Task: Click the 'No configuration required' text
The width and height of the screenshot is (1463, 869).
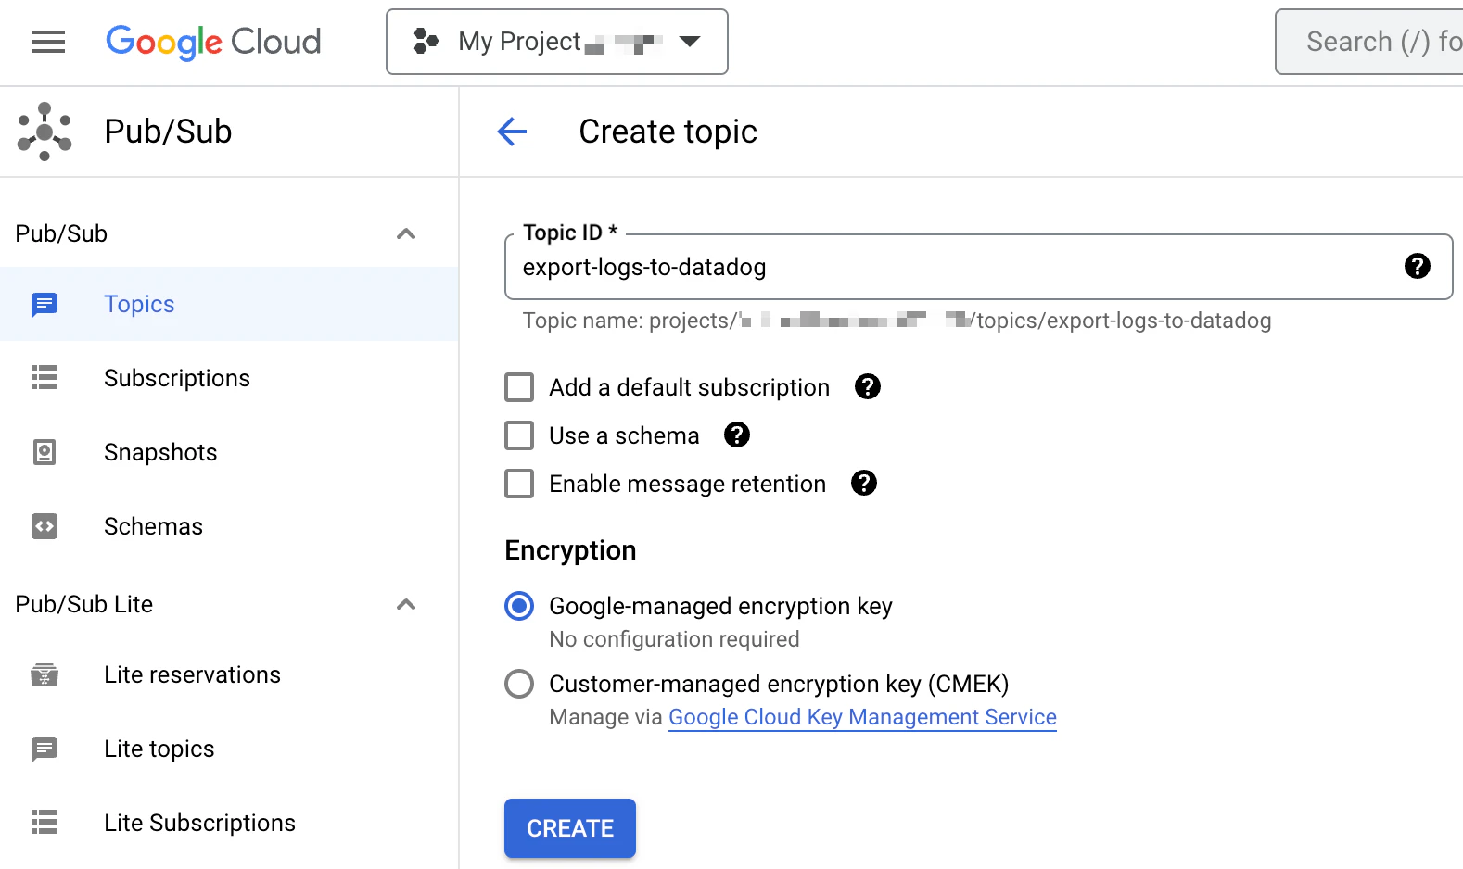Action: (674, 639)
